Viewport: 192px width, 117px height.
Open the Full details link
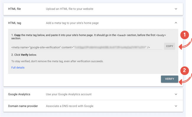click(18, 68)
